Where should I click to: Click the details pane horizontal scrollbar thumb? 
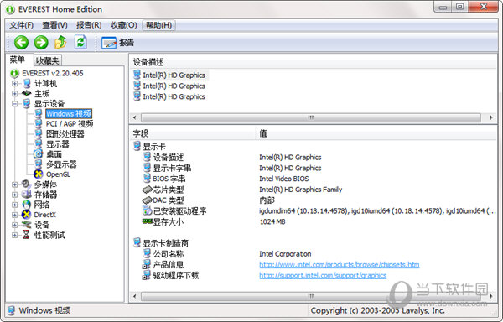pyautogui.click(x=310, y=296)
